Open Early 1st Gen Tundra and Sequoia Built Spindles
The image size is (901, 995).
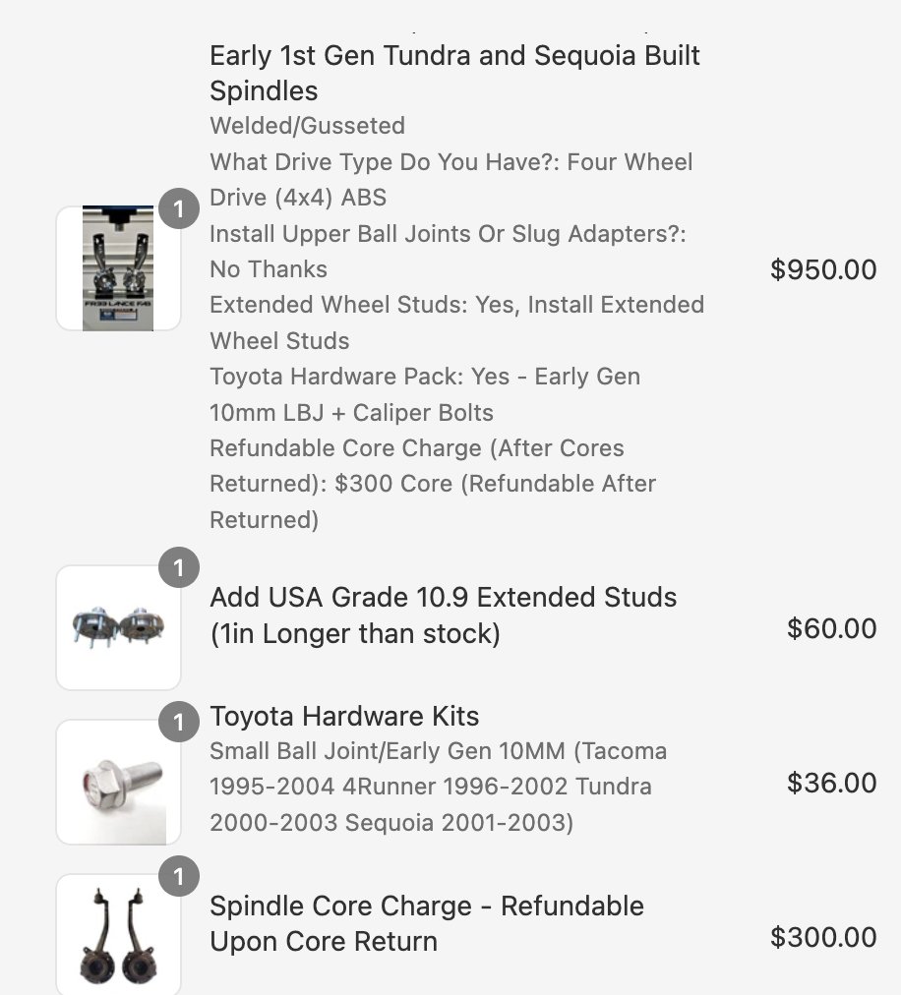click(454, 73)
